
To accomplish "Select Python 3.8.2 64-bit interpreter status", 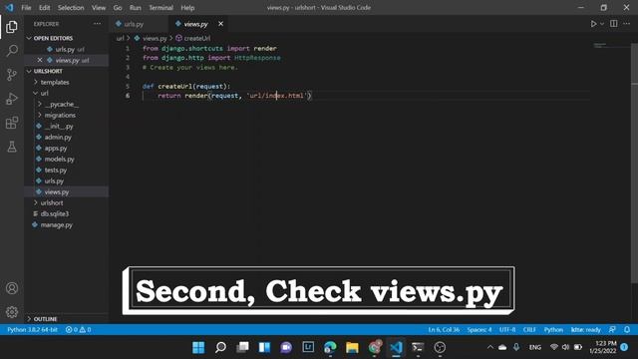I will [33, 330].
